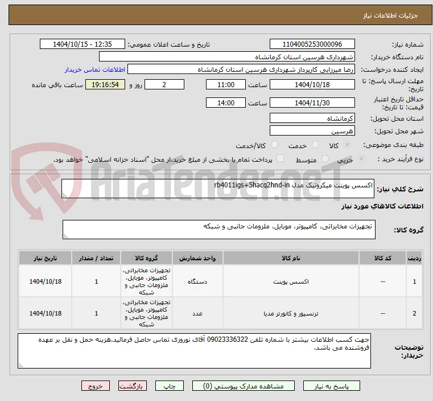This screenshot has height=401, width=433.
Task: Click the requester field رضا میرزایی
Action: point(241,69)
